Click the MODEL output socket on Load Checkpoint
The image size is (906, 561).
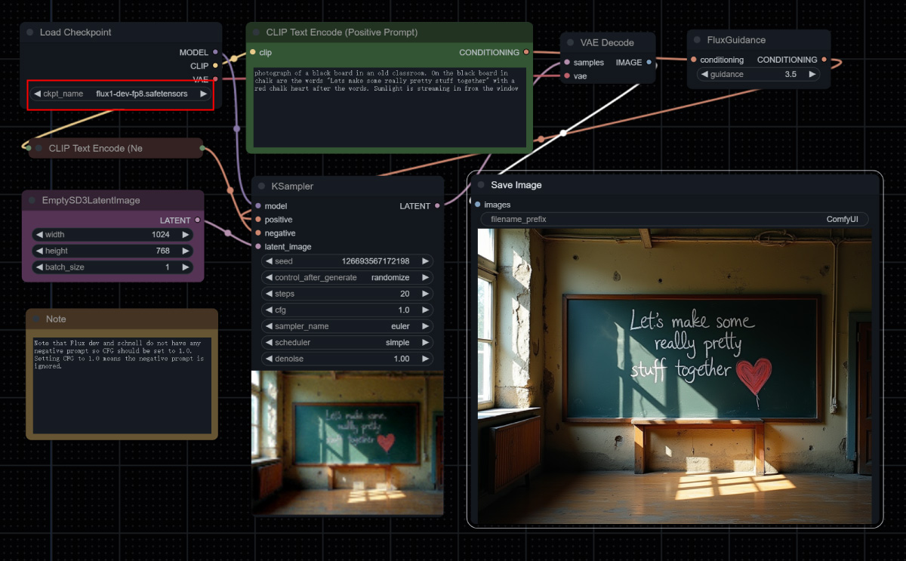(215, 52)
